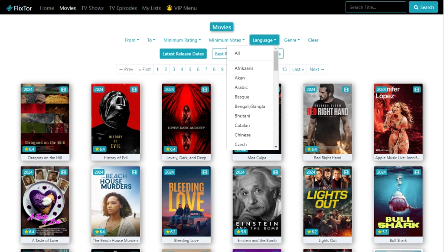
Task: Open Movies in top navigation
Action: [67, 8]
